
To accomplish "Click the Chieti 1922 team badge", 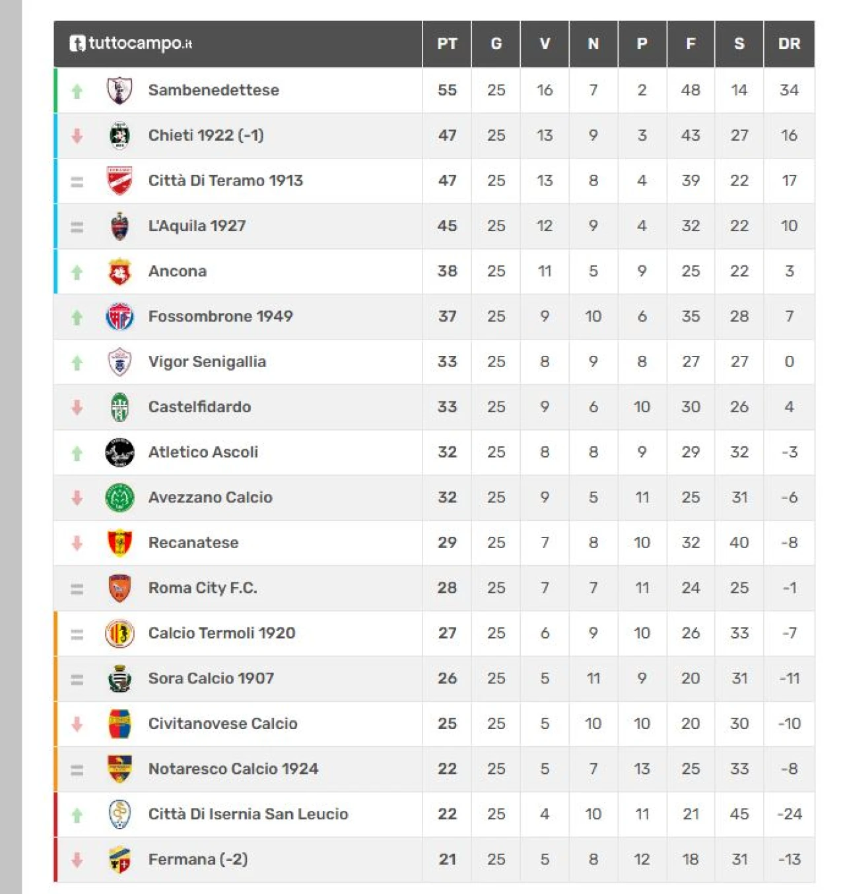I will (x=119, y=135).
